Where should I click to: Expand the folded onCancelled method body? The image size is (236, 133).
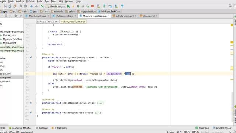pos(98,113)
